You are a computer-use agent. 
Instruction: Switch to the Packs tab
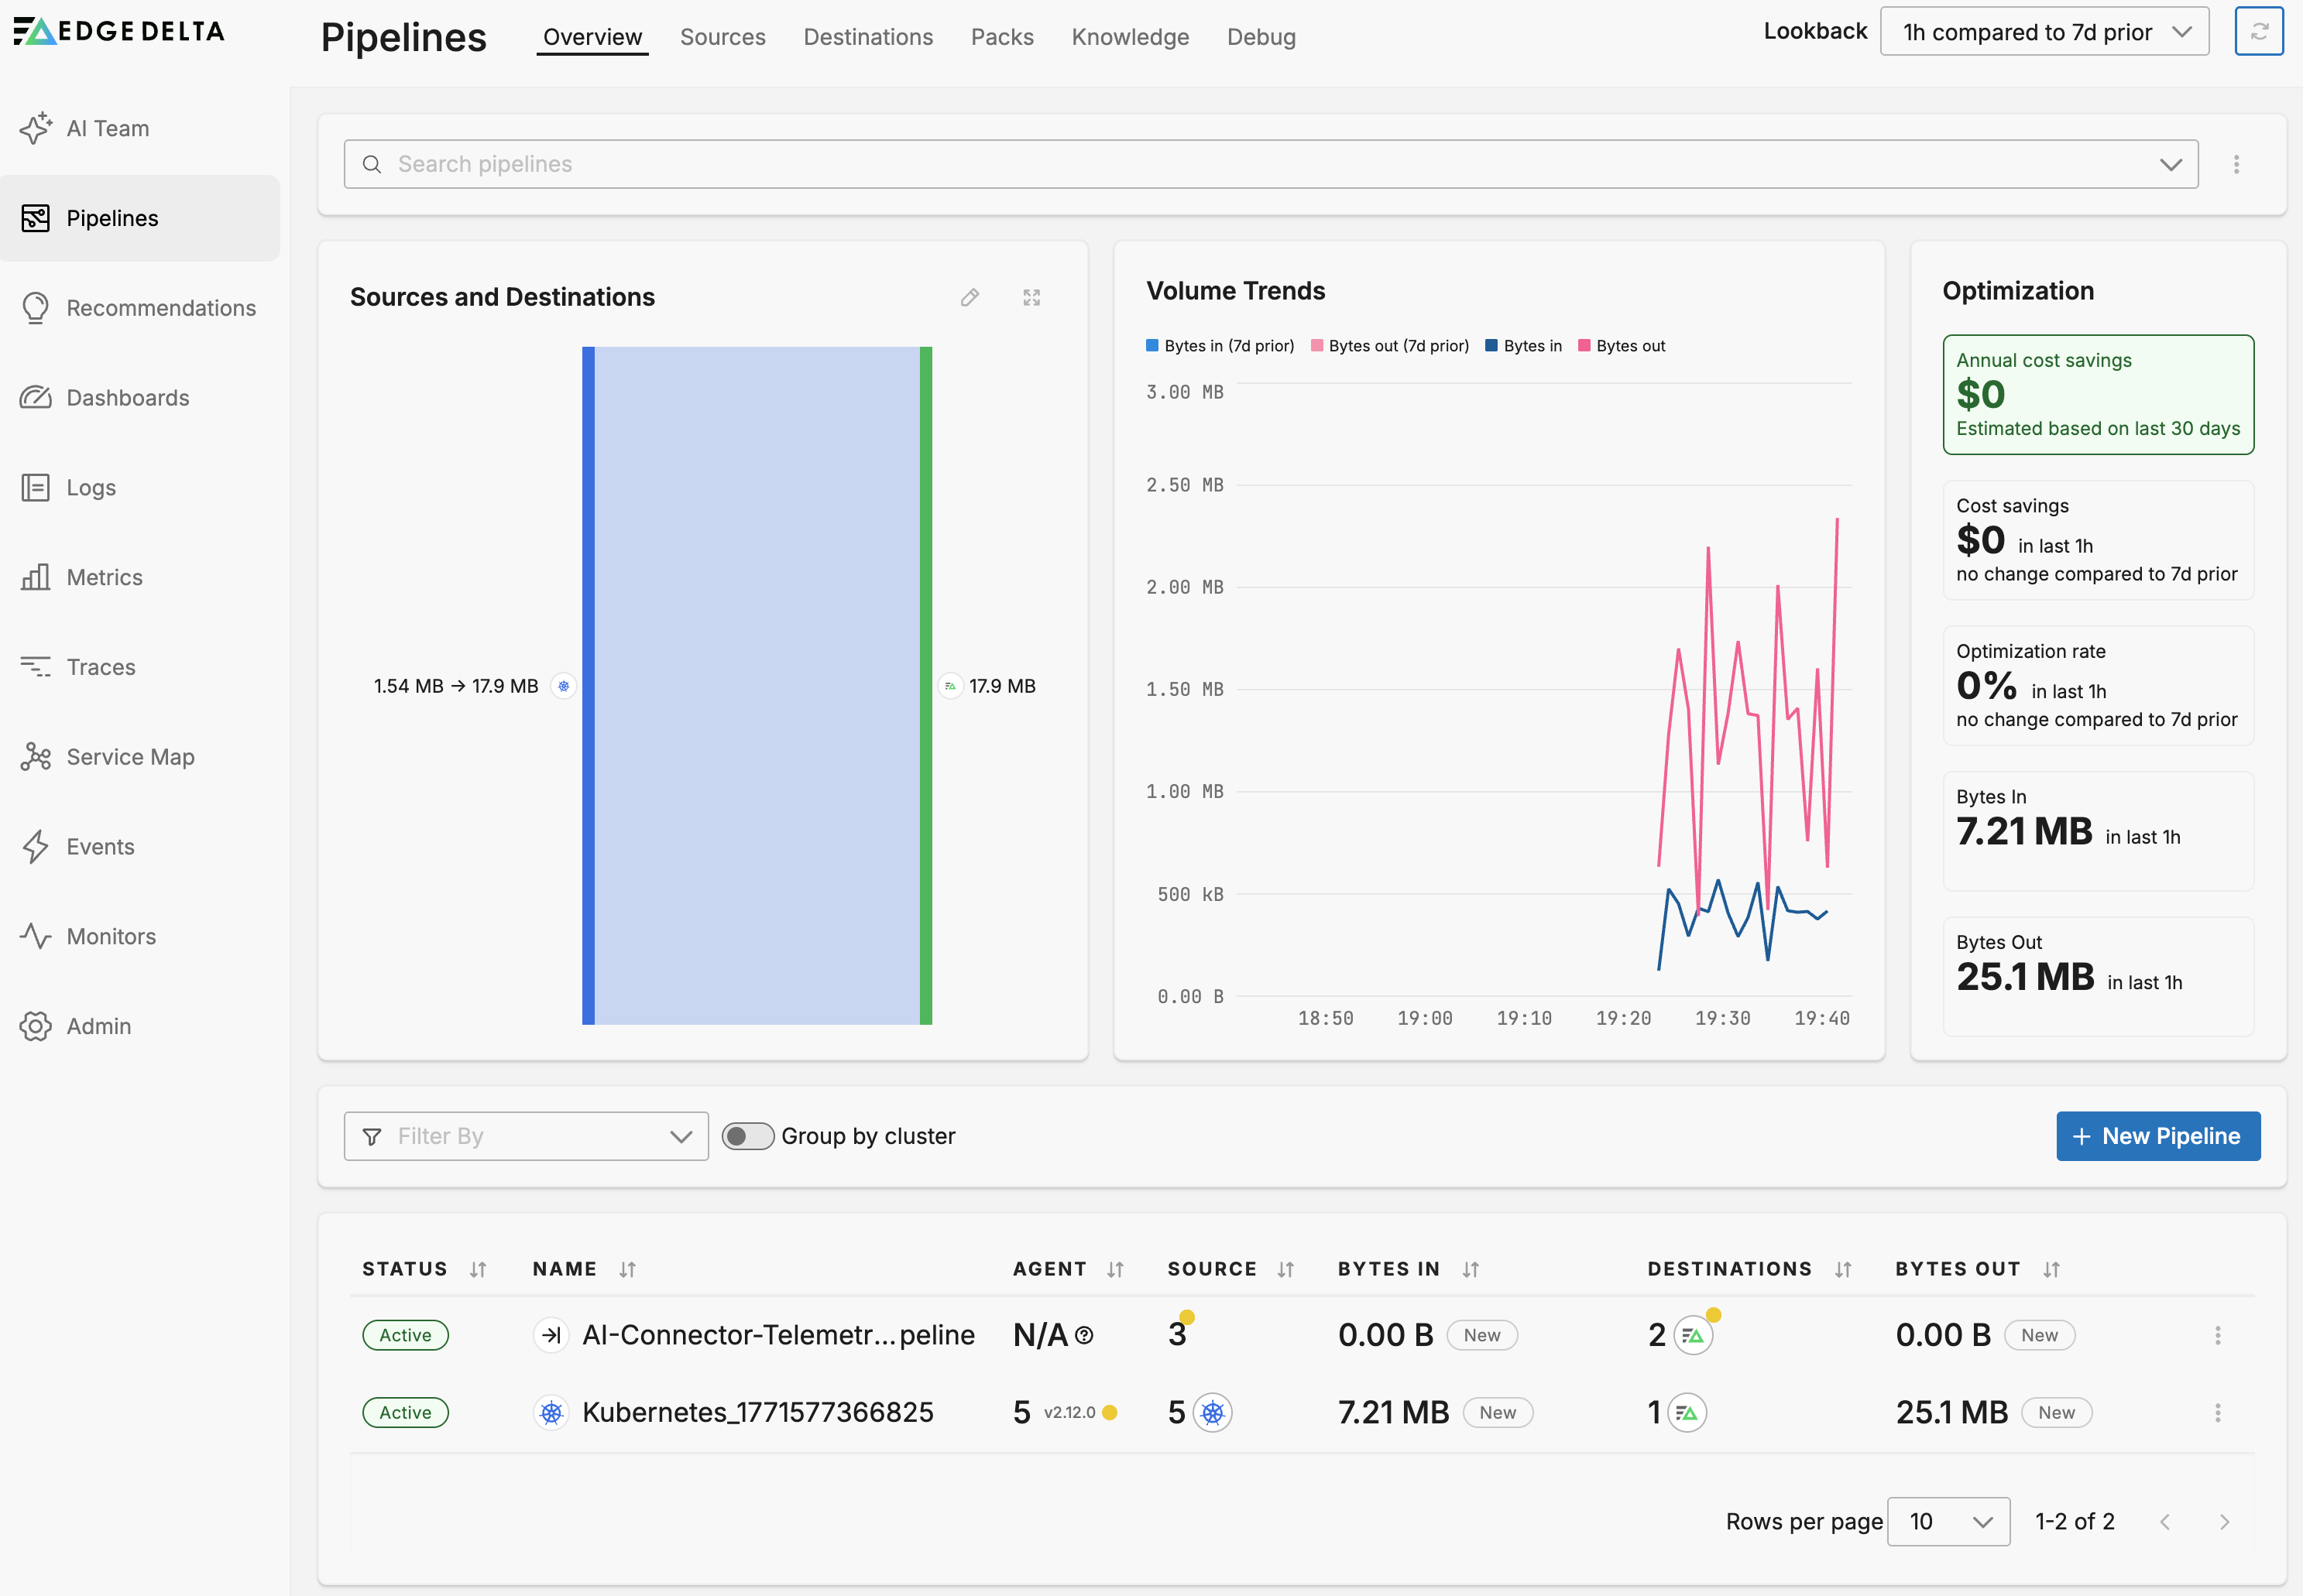(x=1001, y=37)
